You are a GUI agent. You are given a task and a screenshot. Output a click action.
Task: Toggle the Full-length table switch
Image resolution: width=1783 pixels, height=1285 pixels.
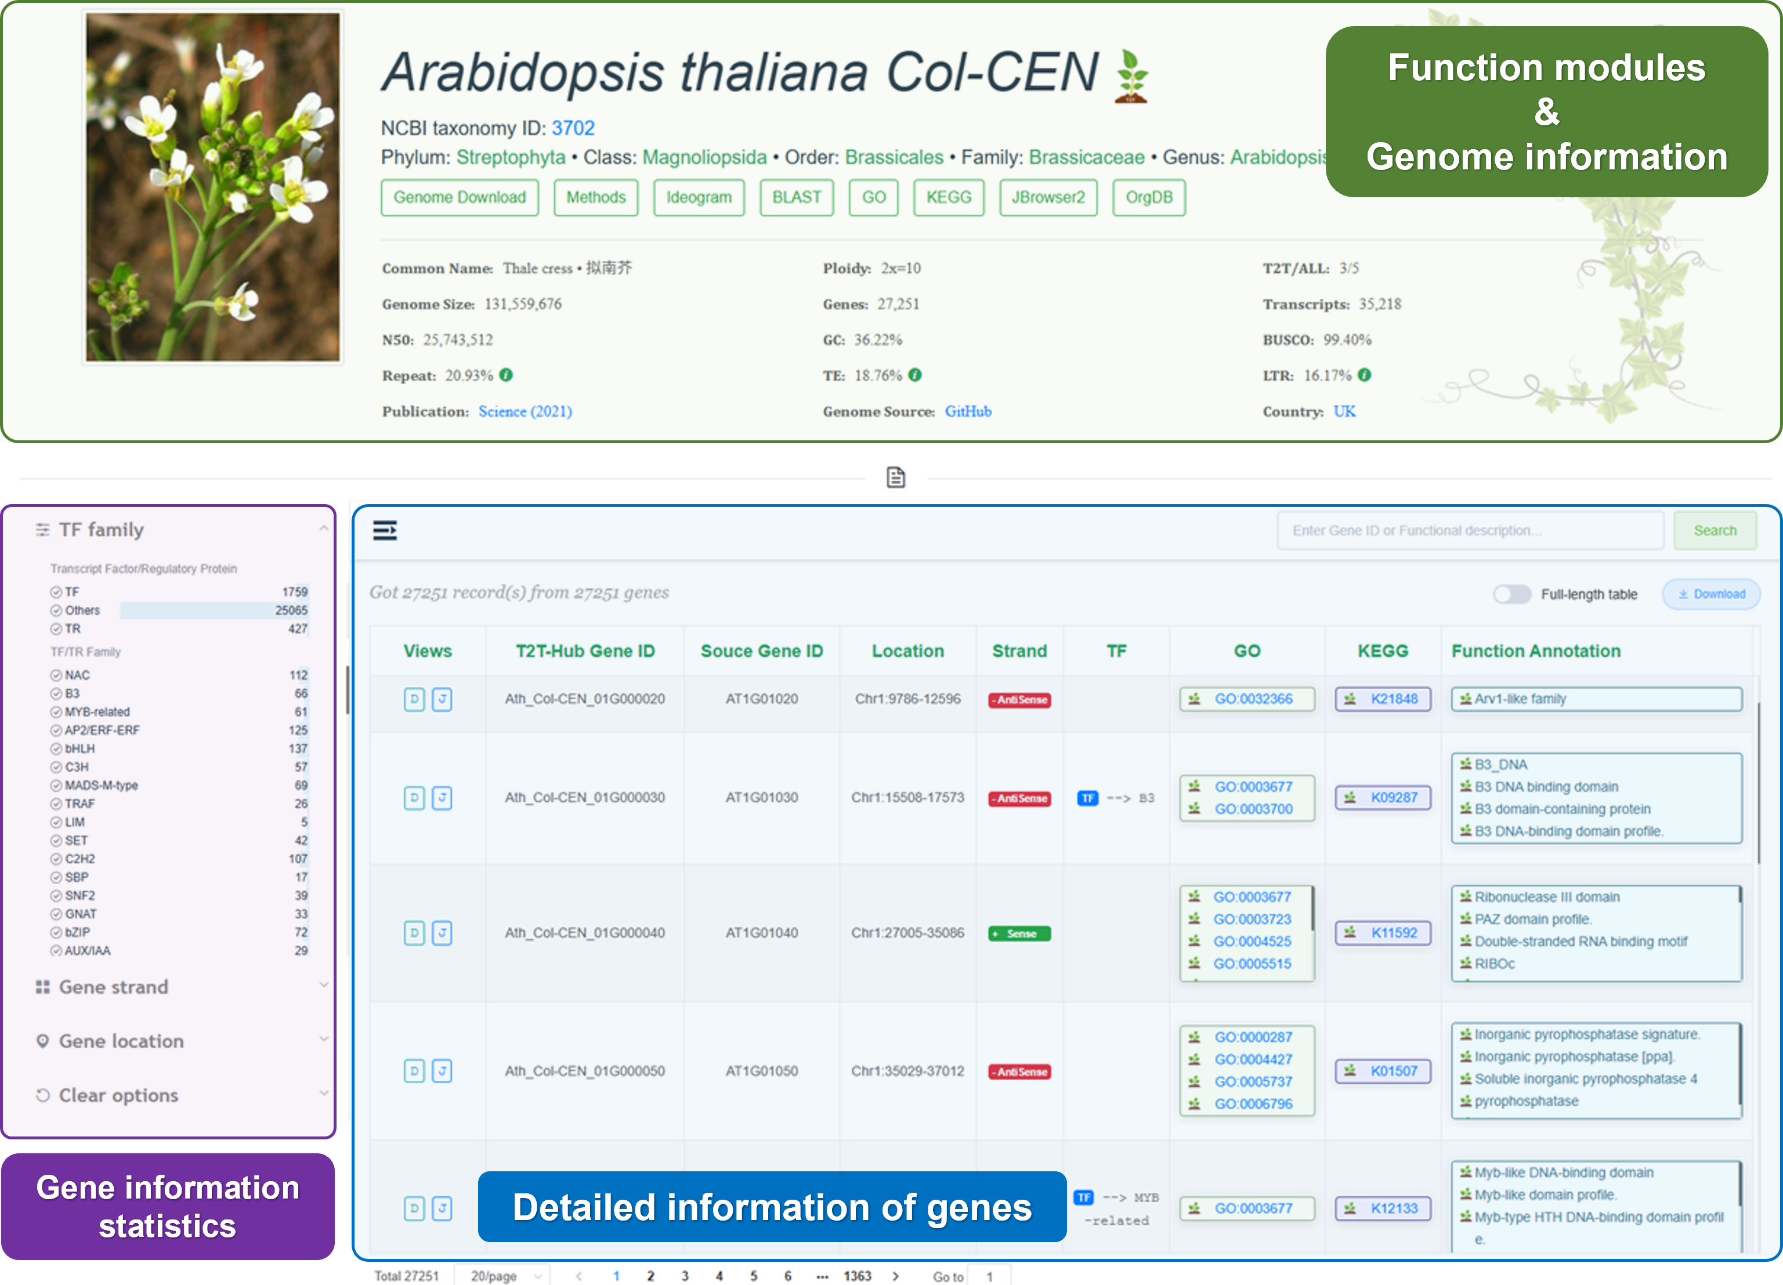pos(1511,594)
